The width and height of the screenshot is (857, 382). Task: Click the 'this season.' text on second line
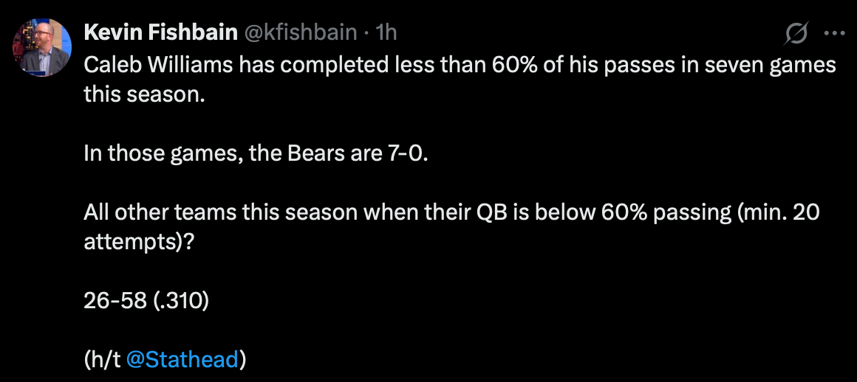coord(143,95)
